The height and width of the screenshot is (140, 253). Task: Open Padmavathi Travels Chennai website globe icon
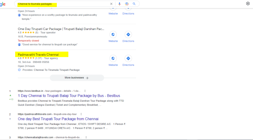(x=113, y=59)
